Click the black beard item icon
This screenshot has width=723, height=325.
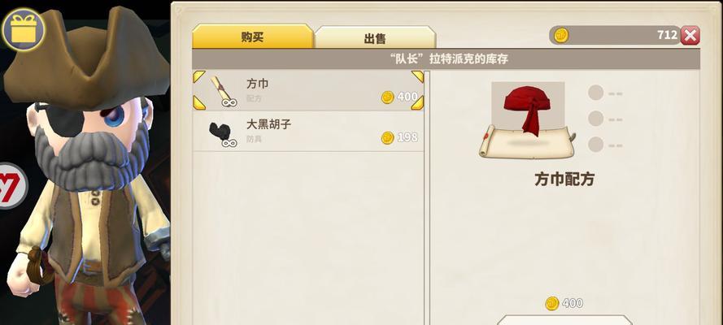pos(222,133)
